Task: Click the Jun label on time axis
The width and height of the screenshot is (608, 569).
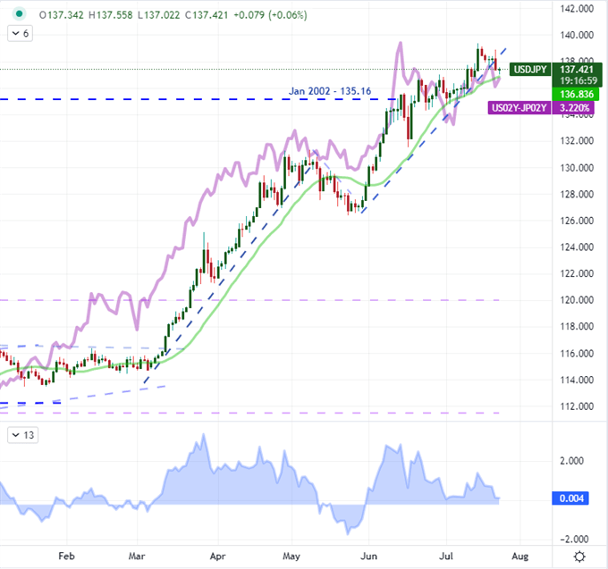Action: (x=368, y=556)
